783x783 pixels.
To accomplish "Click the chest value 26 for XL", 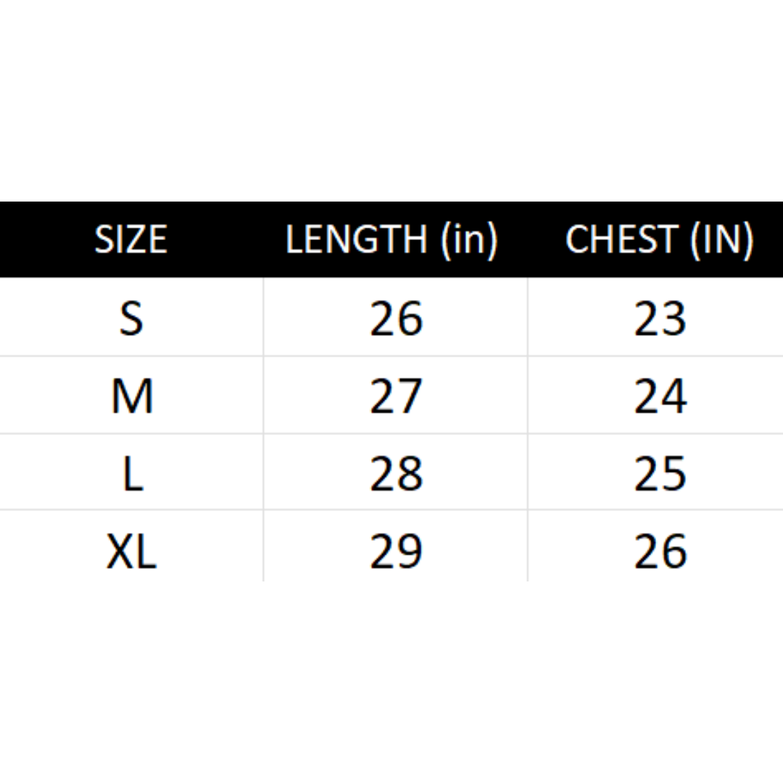I will 660,551.
